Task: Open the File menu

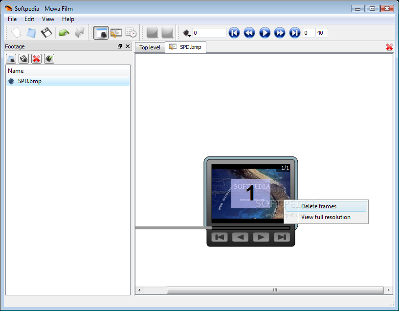Action: coord(12,19)
